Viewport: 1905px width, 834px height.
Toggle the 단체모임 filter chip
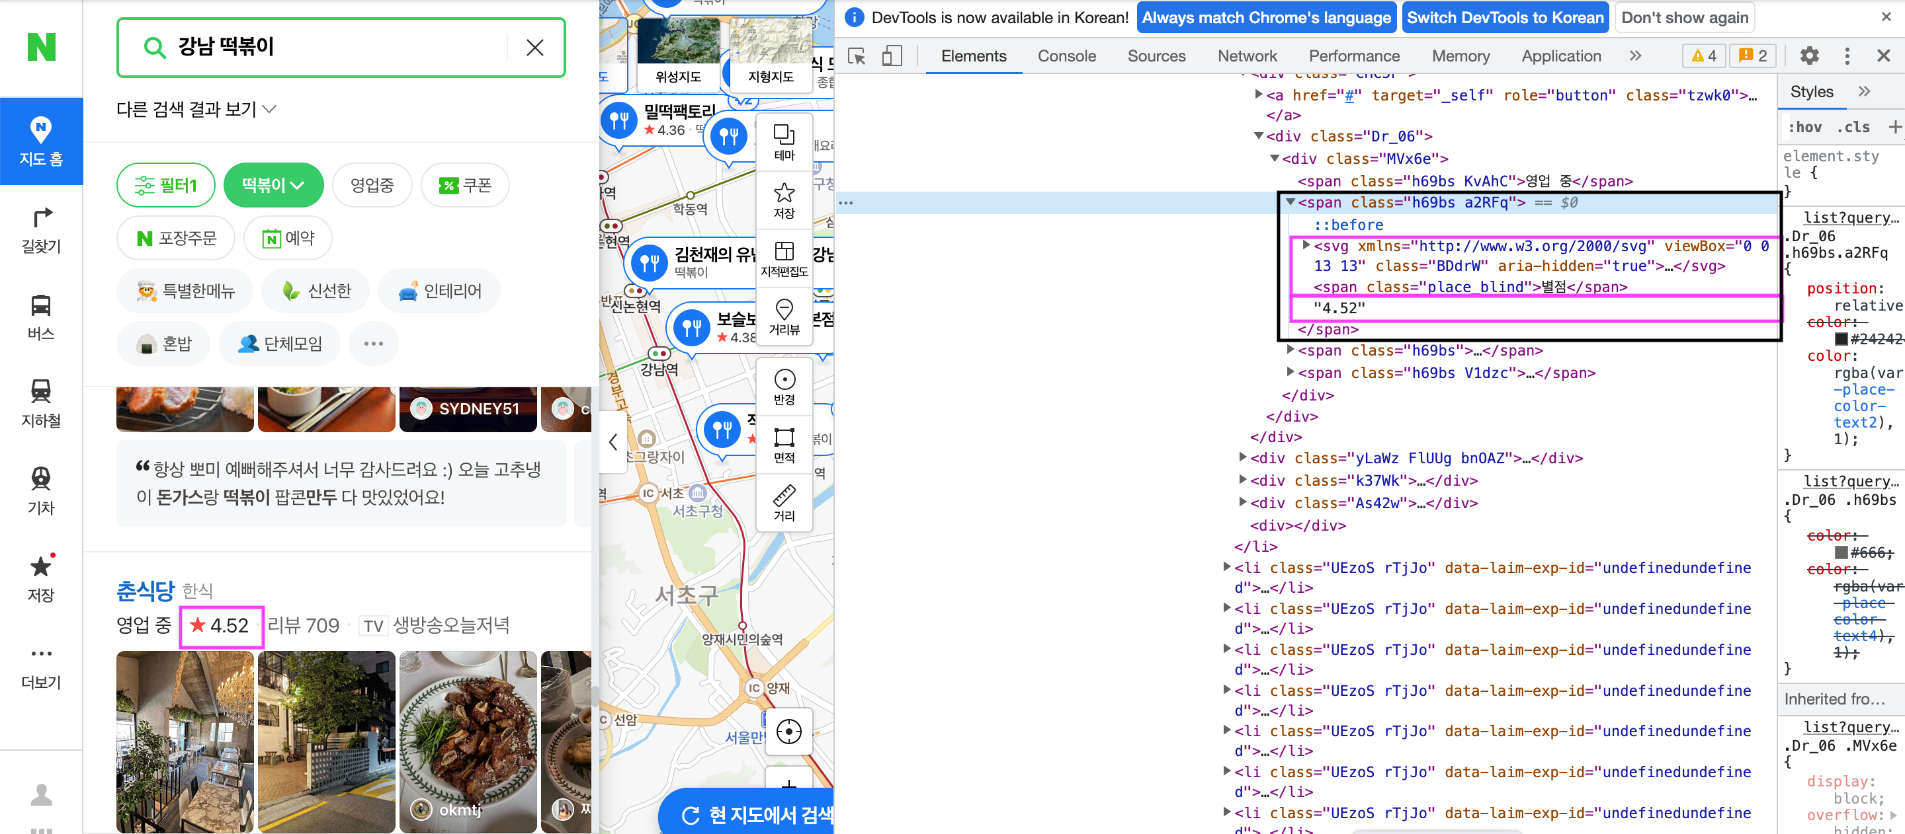click(x=280, y=344)
